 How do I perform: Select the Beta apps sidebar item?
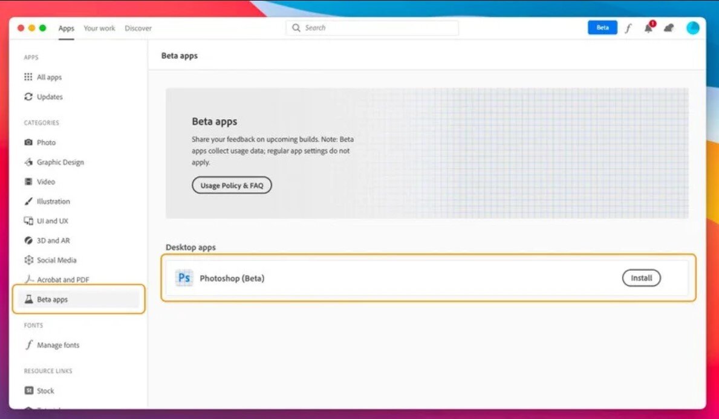click(x=79, y=299)
